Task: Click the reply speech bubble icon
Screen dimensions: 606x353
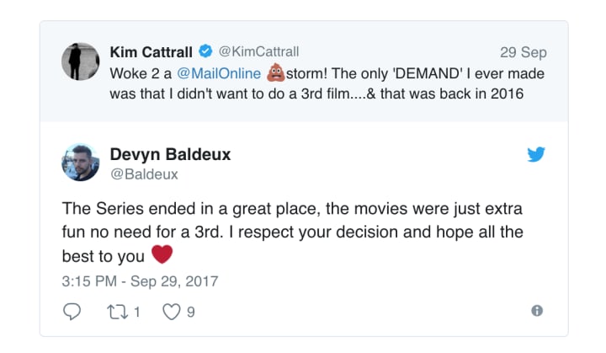Action: coord(72,312)
